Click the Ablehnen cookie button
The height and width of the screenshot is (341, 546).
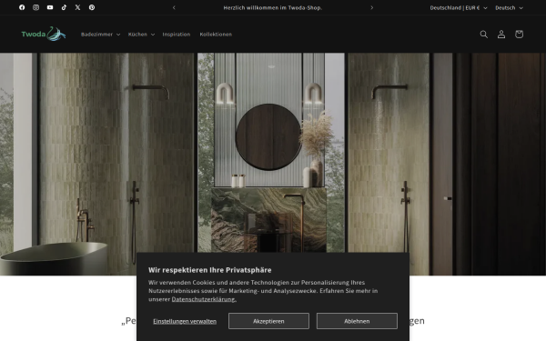coord(357,321)
